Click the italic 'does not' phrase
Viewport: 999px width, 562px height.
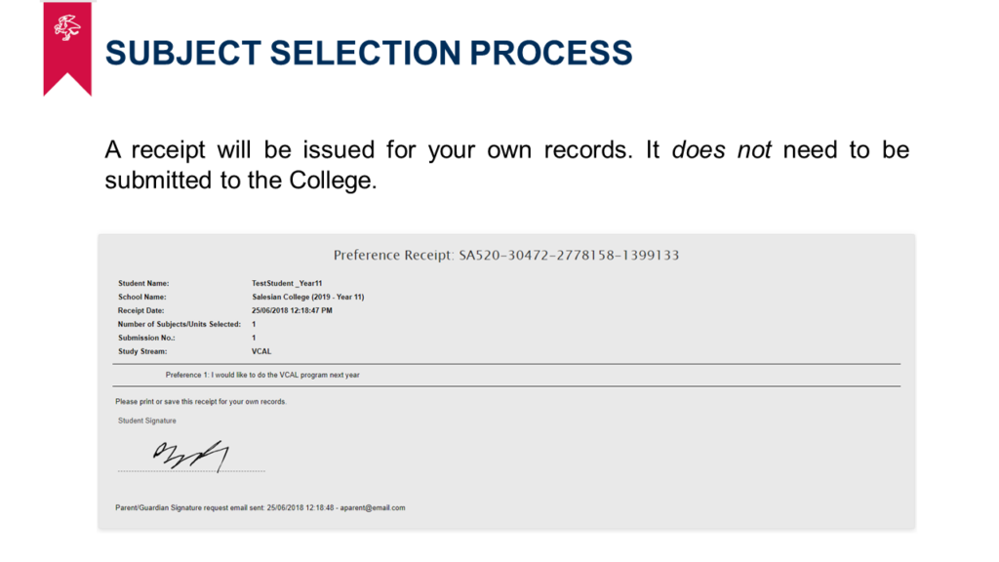(722, 150)
